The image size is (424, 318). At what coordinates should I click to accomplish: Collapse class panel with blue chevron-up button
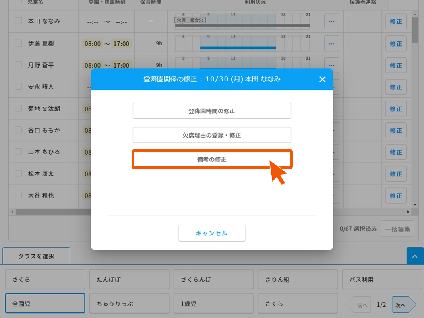click(415, 256)
